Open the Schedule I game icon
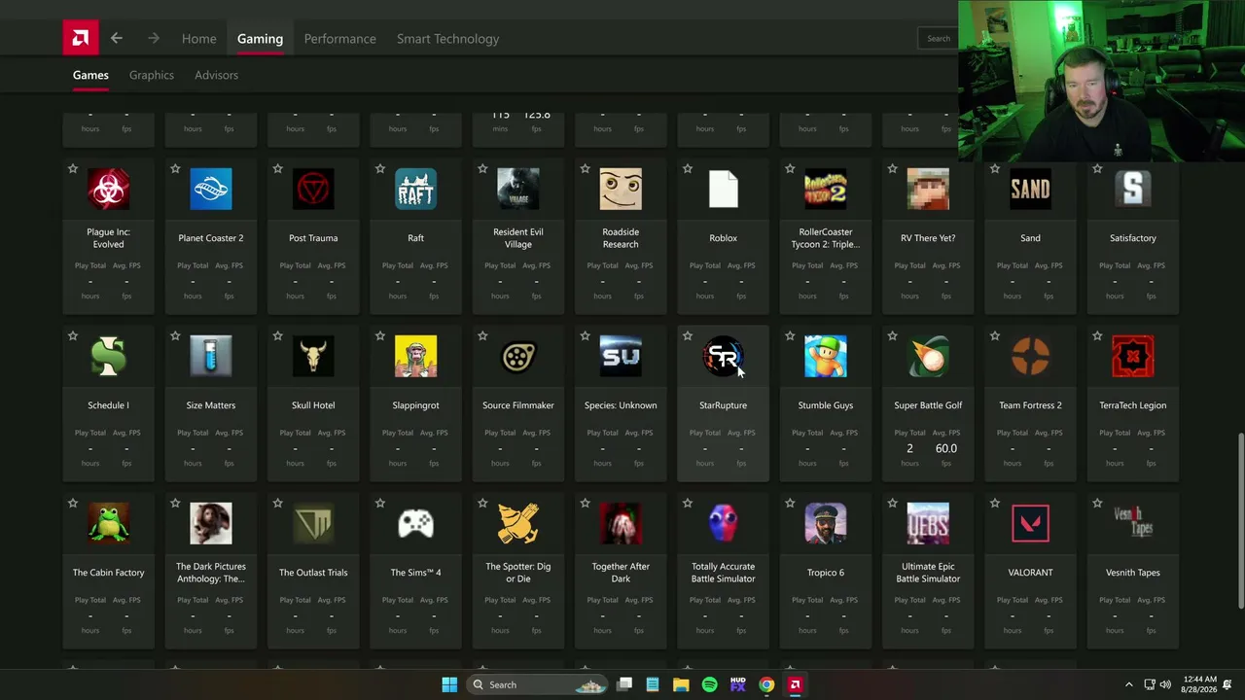The image size is (1245, 700). click(x=108, y=356)
